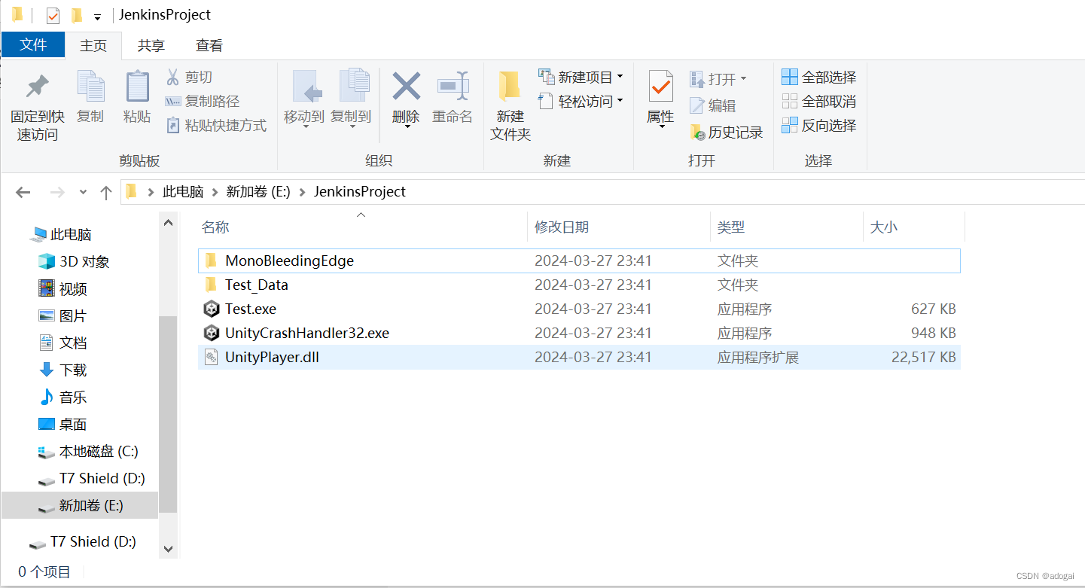Click the 22,517 KB size cell
The width and height of the screenshot is (1085, 588).
pos(923,357)
